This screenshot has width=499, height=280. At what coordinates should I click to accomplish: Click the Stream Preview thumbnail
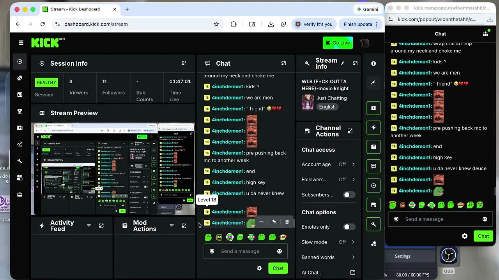pyautogui.click(x=113, y=169)
